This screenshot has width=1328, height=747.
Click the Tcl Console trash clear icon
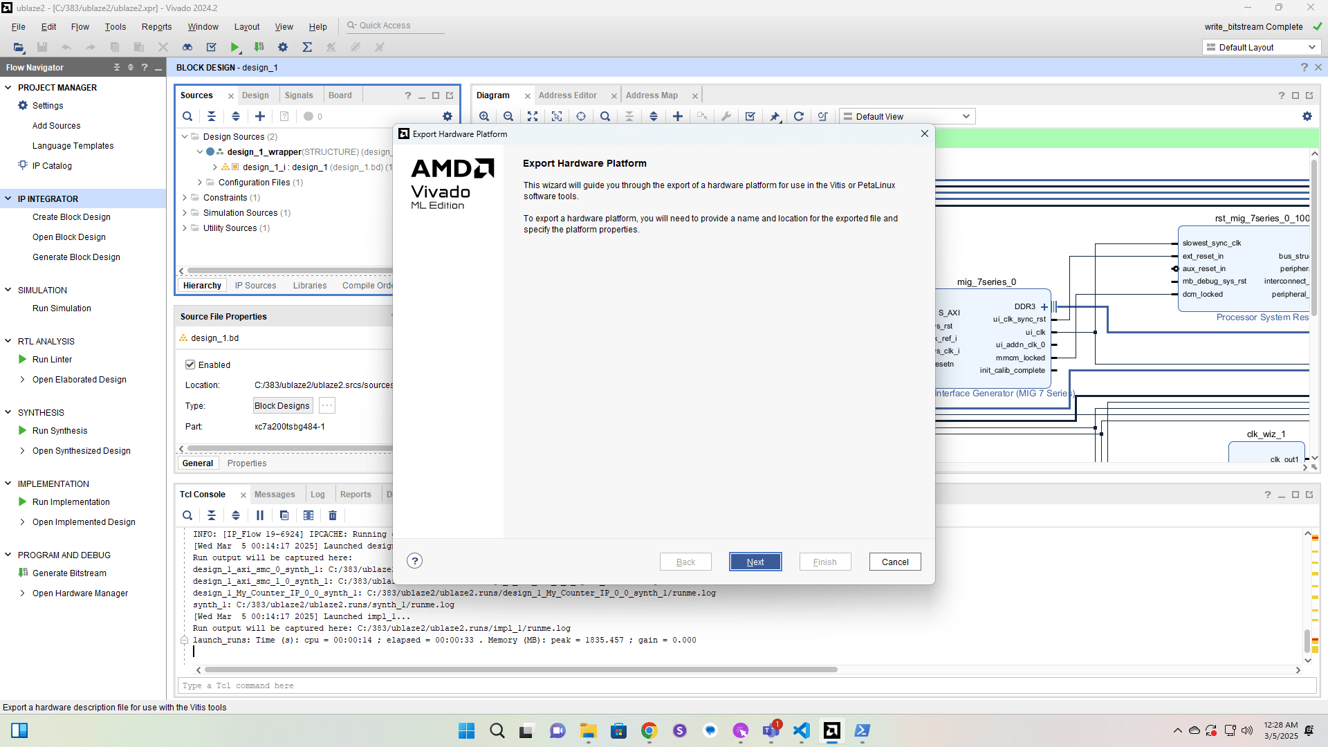pyautogui.click(x=333, y=515)
